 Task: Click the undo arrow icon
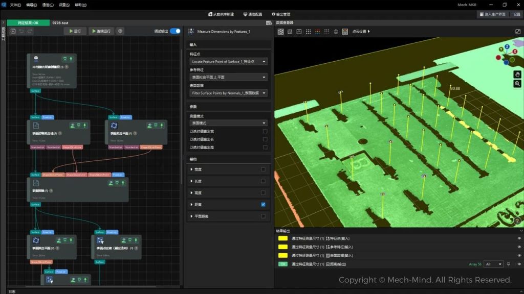coord(21,31)
